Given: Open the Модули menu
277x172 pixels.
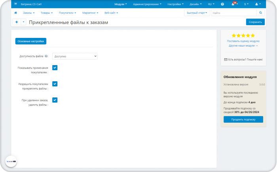Looking at the screenshot, I should pyautogui.click(x=120, y=4).
